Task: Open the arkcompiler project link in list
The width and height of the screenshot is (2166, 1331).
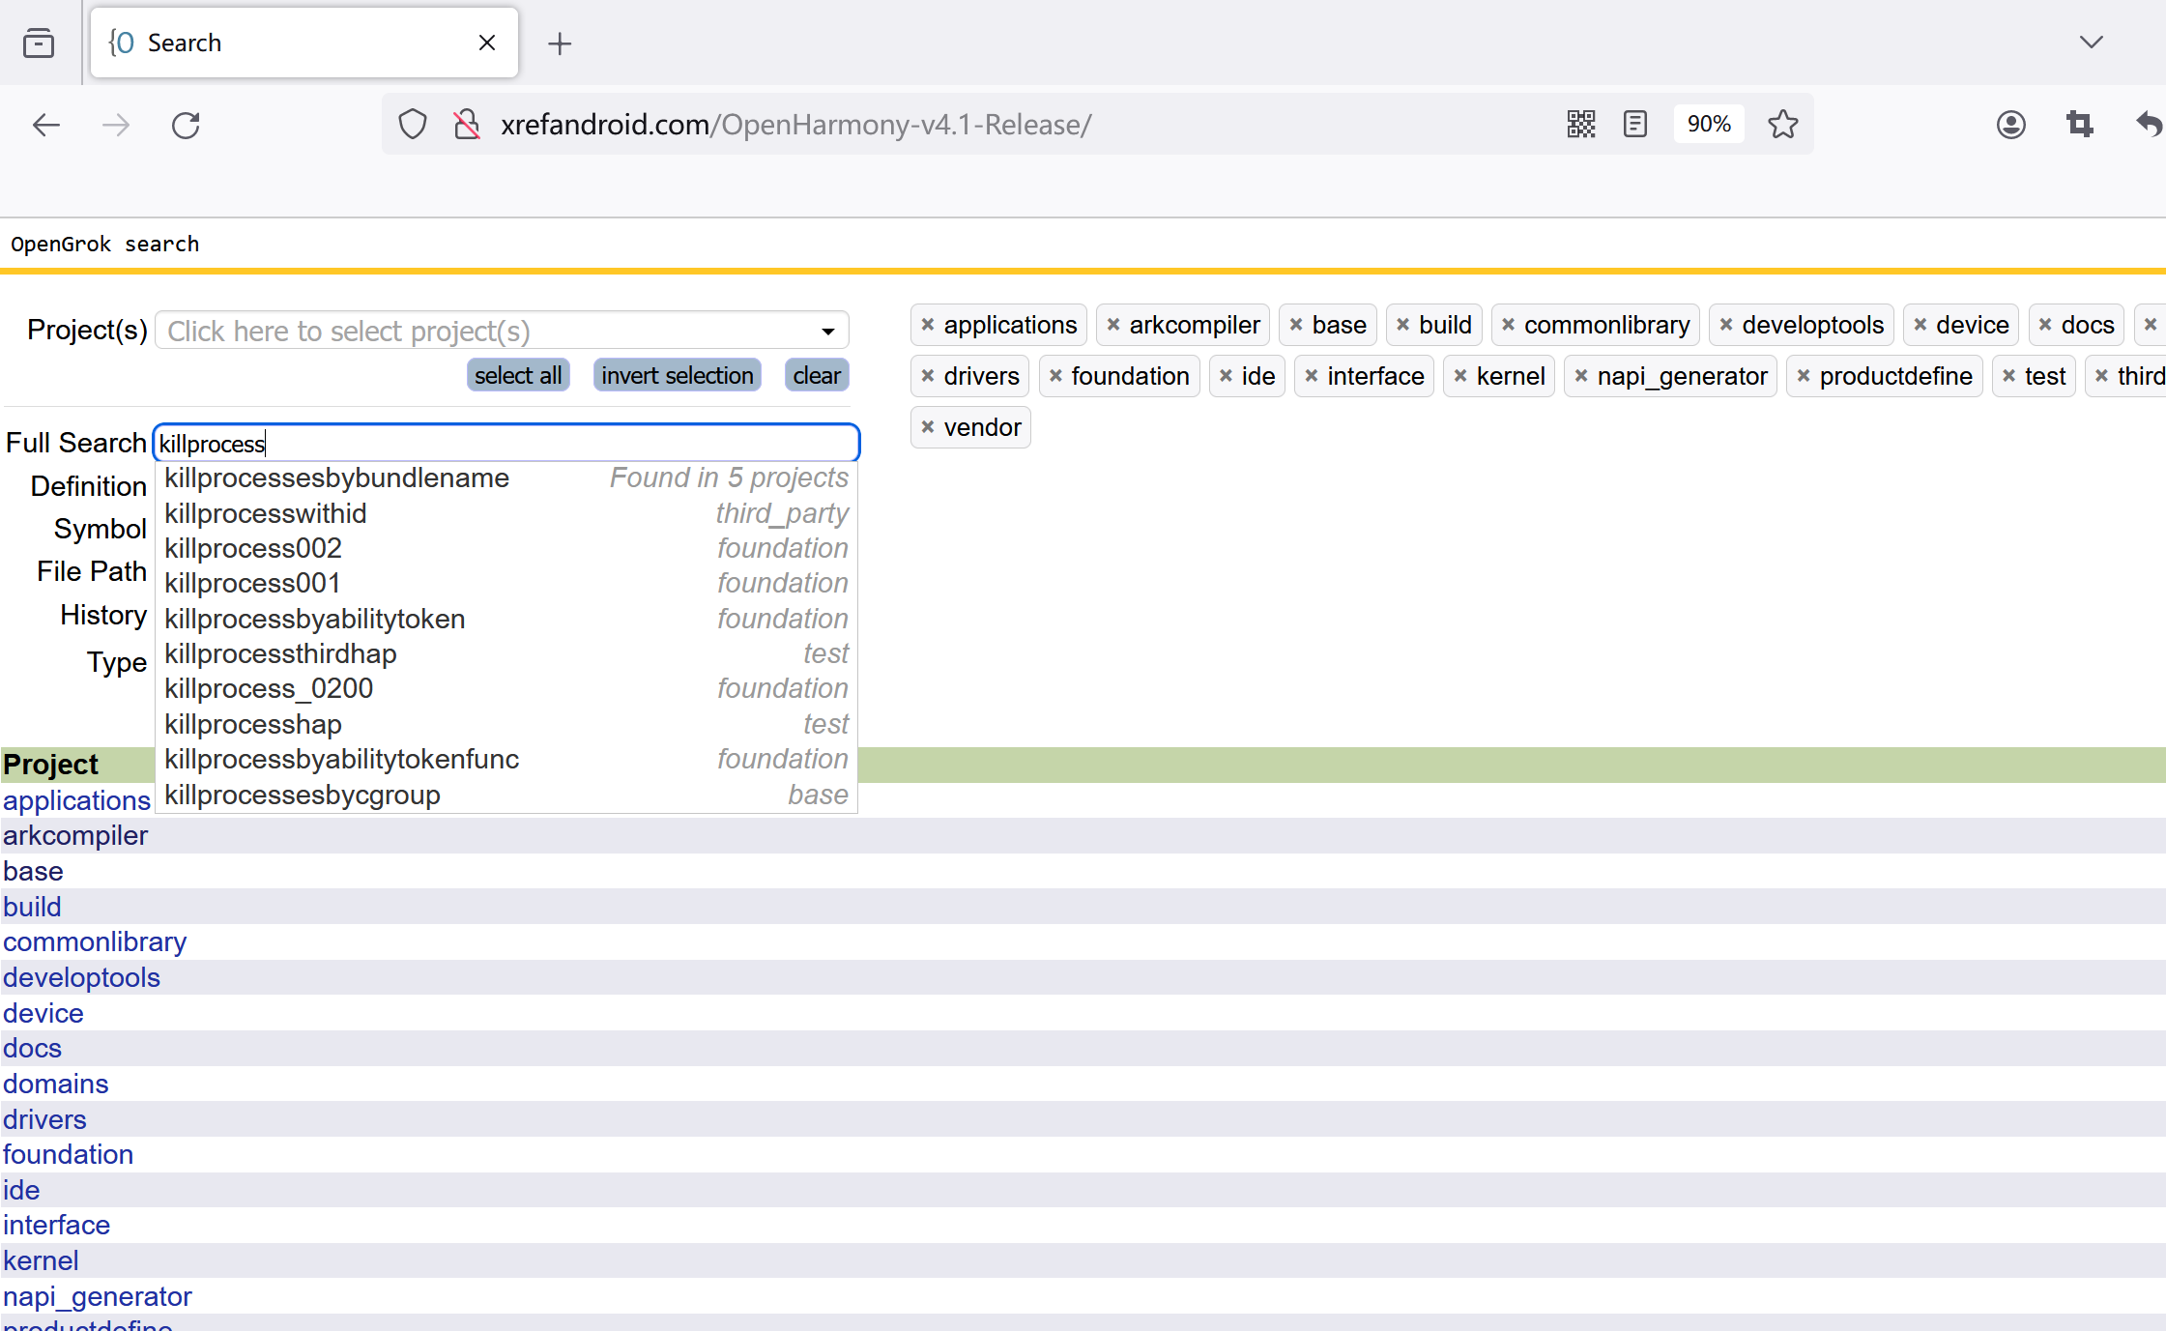Action: click(75, 836)
